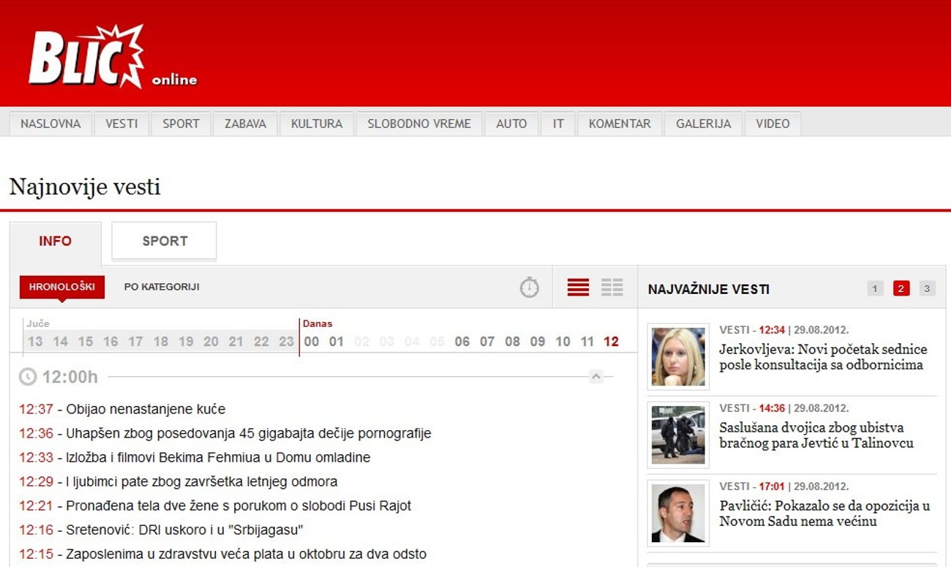Select page 3 of Najvažnije vesti
The height and width of the screenshot is (567, 951).
pyautogui.click(x=927, y=288)
